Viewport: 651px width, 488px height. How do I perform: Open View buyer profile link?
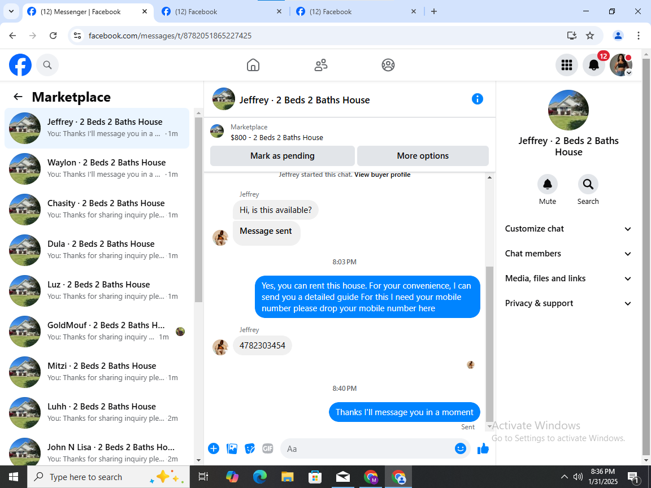[x=383, y=175]
